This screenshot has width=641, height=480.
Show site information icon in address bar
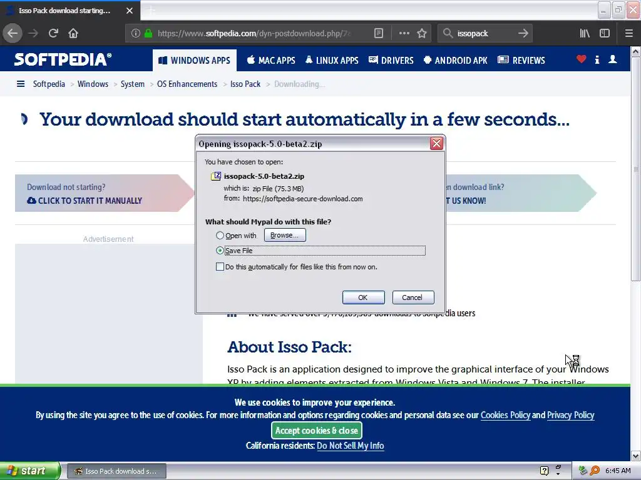click(x=136, y=34)
